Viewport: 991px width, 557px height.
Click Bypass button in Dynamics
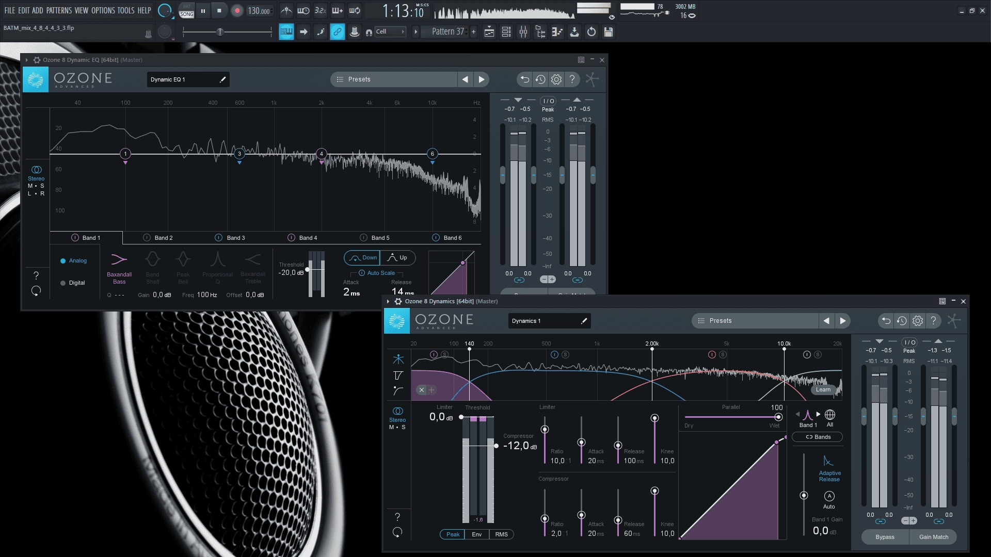coord(885,537)
